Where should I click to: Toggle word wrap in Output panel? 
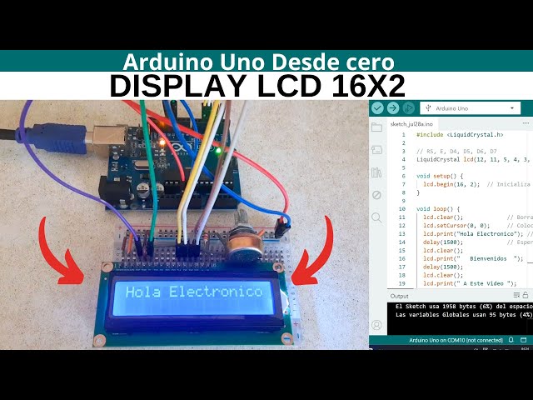click(x=516, y=295)
